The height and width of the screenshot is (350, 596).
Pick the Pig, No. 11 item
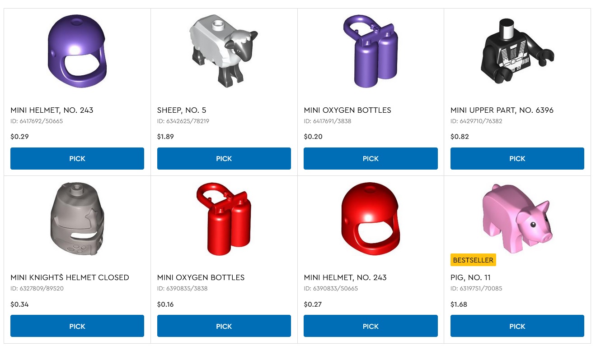click(517, 326)
